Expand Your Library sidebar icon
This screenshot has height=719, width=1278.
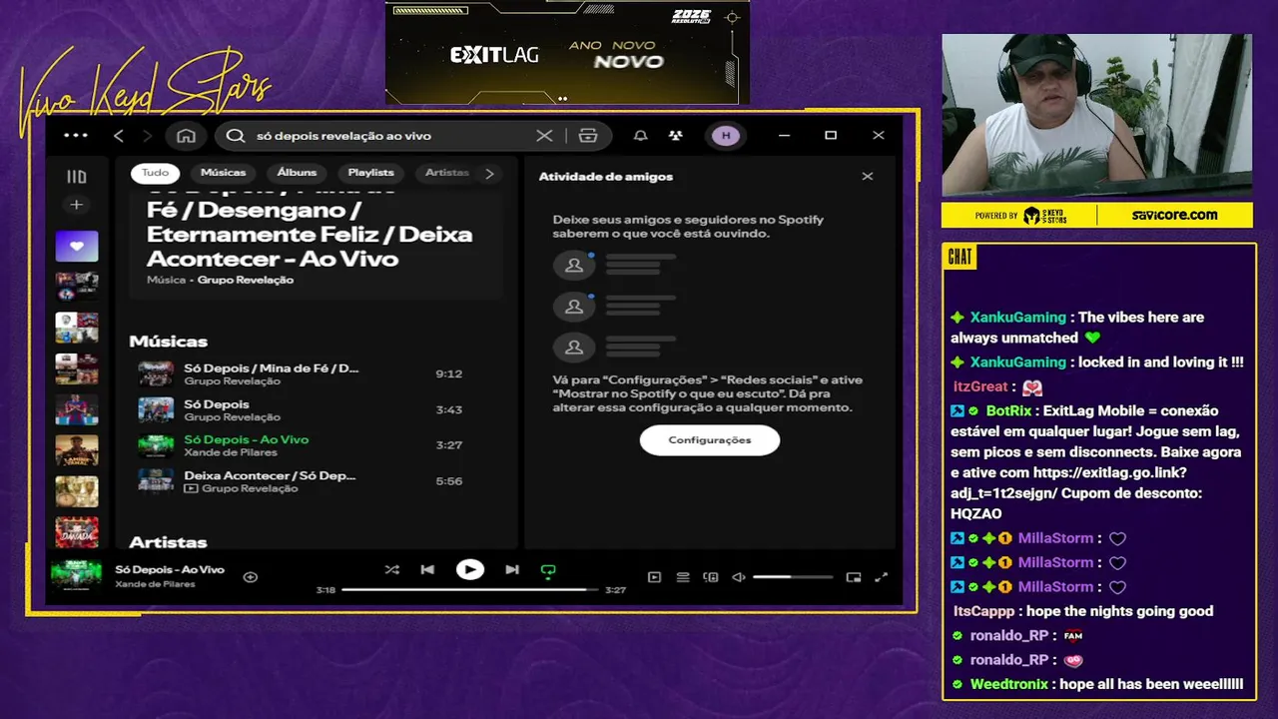click(77, 177)
